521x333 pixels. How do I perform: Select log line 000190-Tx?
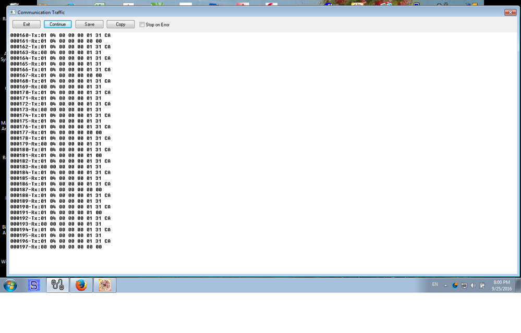tap(60, 207)
